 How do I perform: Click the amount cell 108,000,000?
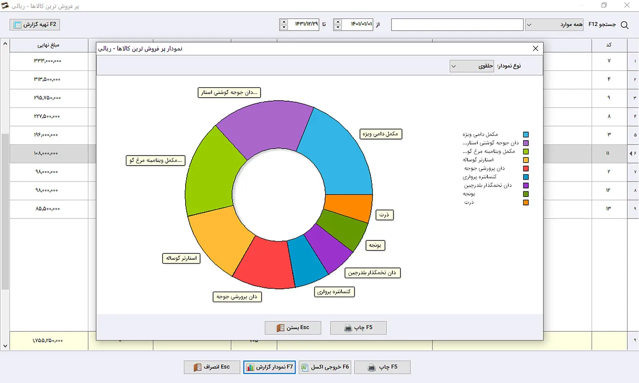[48, 154]
